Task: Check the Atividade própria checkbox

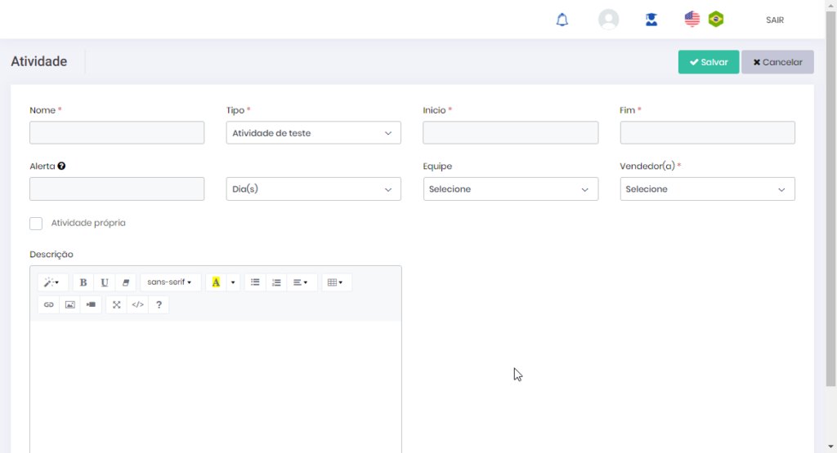Action: 36,224
